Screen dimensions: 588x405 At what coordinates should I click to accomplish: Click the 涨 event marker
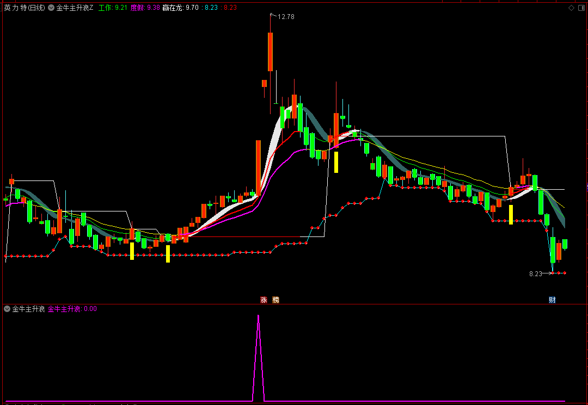point(264,300)
